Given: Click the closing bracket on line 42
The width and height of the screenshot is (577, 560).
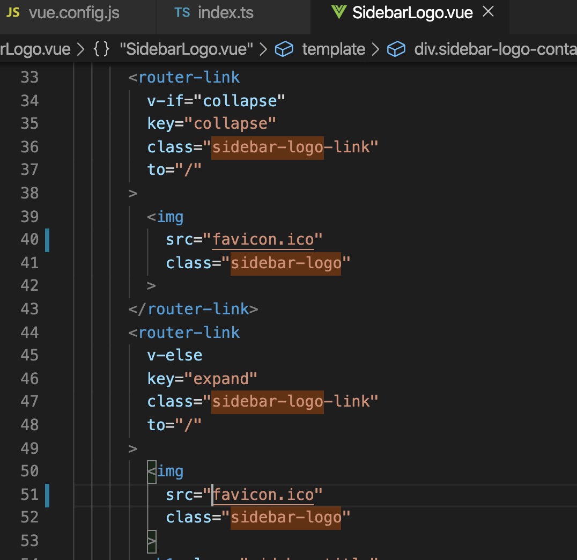Looking at the screenshot, I should pyautogui.click(x=151, y=286).
